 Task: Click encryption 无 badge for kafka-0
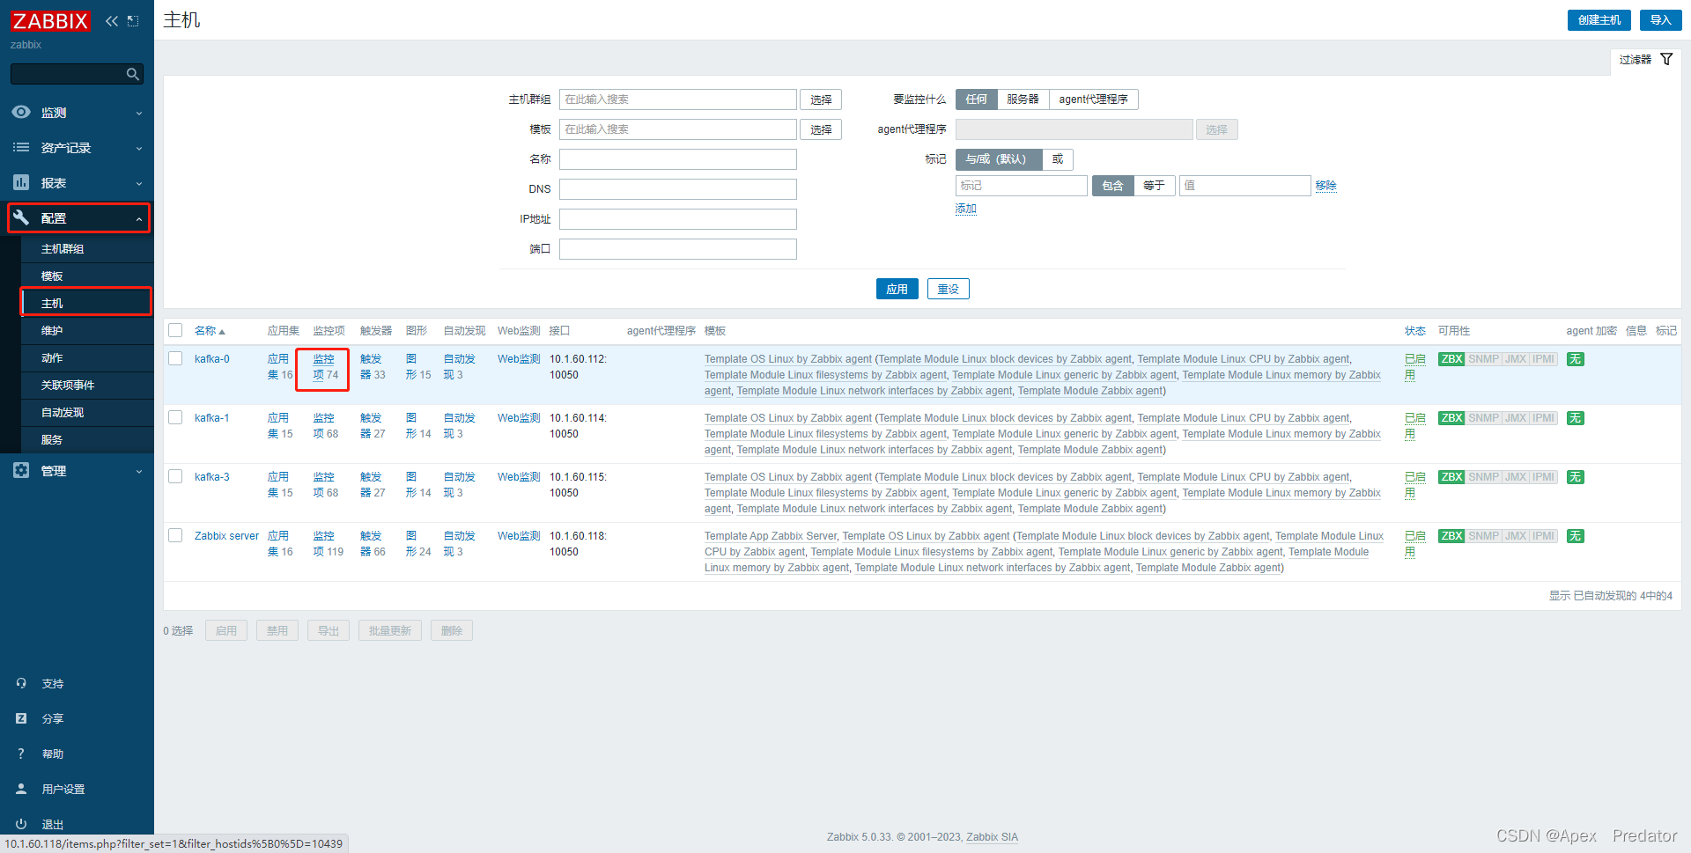tap(1576, 359)
